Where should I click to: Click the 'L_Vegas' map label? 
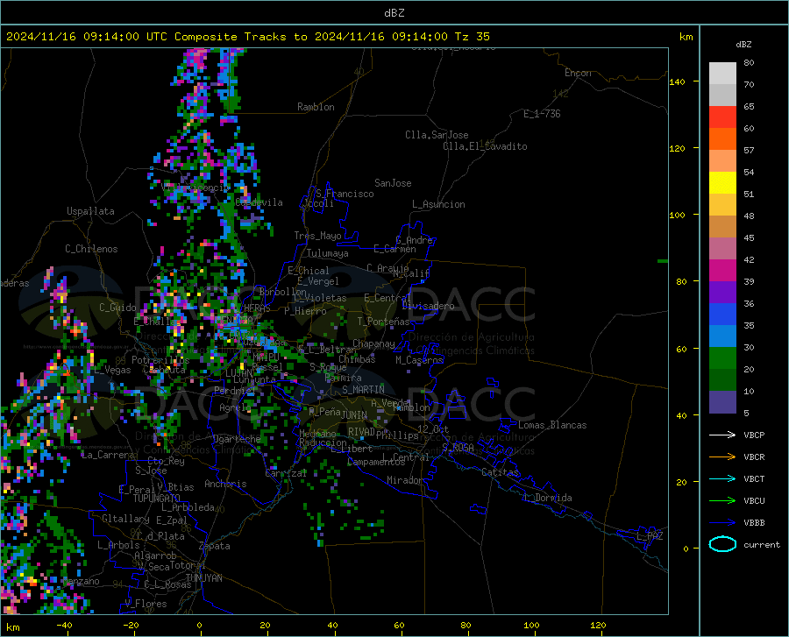[x=112, y=370]
